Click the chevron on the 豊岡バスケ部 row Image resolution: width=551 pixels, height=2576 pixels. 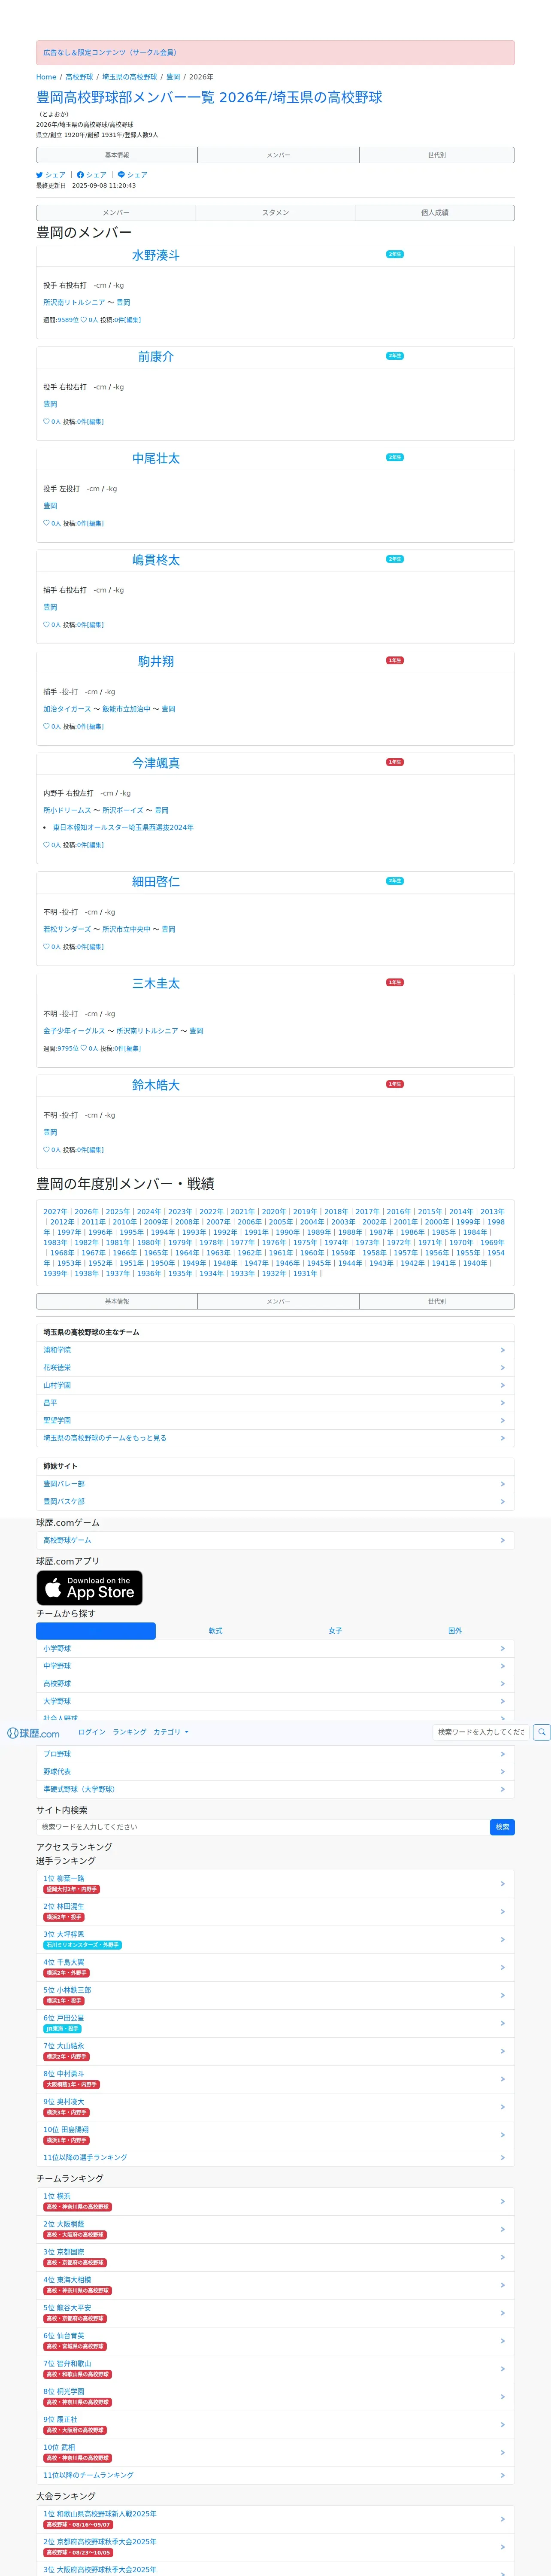502,1501
